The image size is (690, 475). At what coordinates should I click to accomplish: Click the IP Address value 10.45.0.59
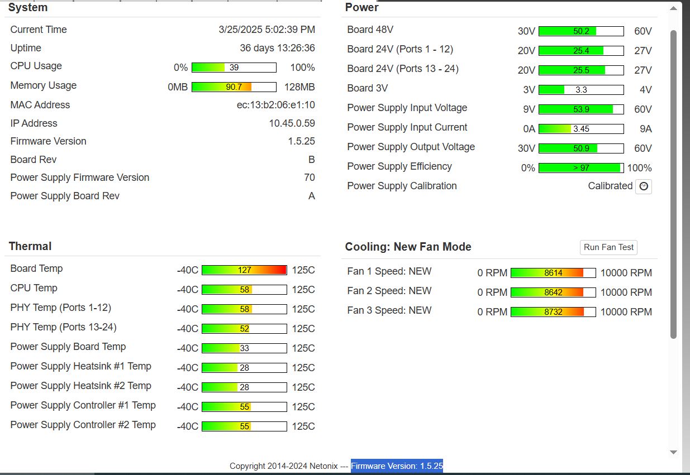coord(292,123)
